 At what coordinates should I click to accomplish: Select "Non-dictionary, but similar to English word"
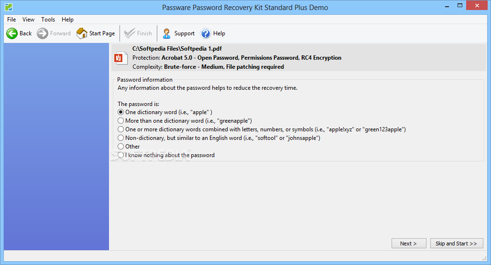tap(120, 138)
